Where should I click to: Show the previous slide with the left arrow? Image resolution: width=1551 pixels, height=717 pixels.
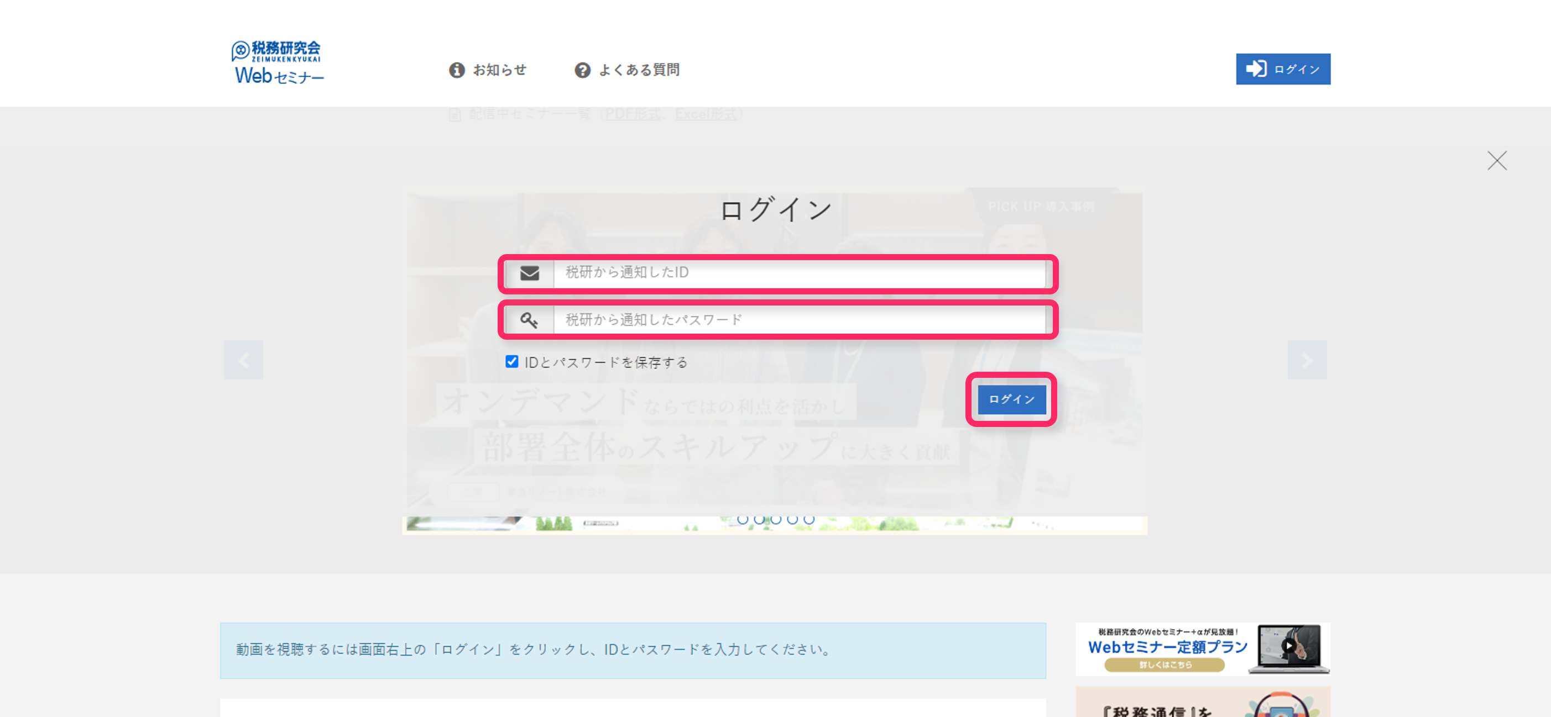pyautogui.click(x=243, y=360)
